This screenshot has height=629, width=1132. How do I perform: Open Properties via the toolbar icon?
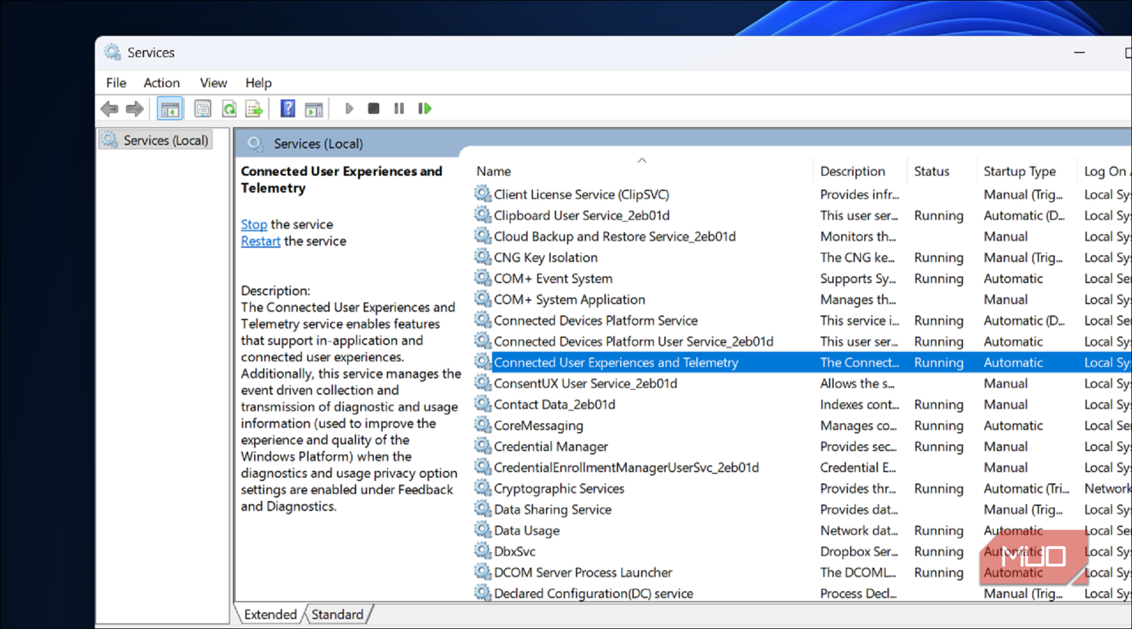tap(203, 108)
